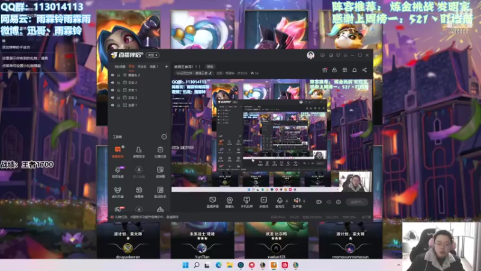Click the popularity count 56 with flame icon
Image resolution: width=481 pixels, height=271 pixels.
[254, 73]
